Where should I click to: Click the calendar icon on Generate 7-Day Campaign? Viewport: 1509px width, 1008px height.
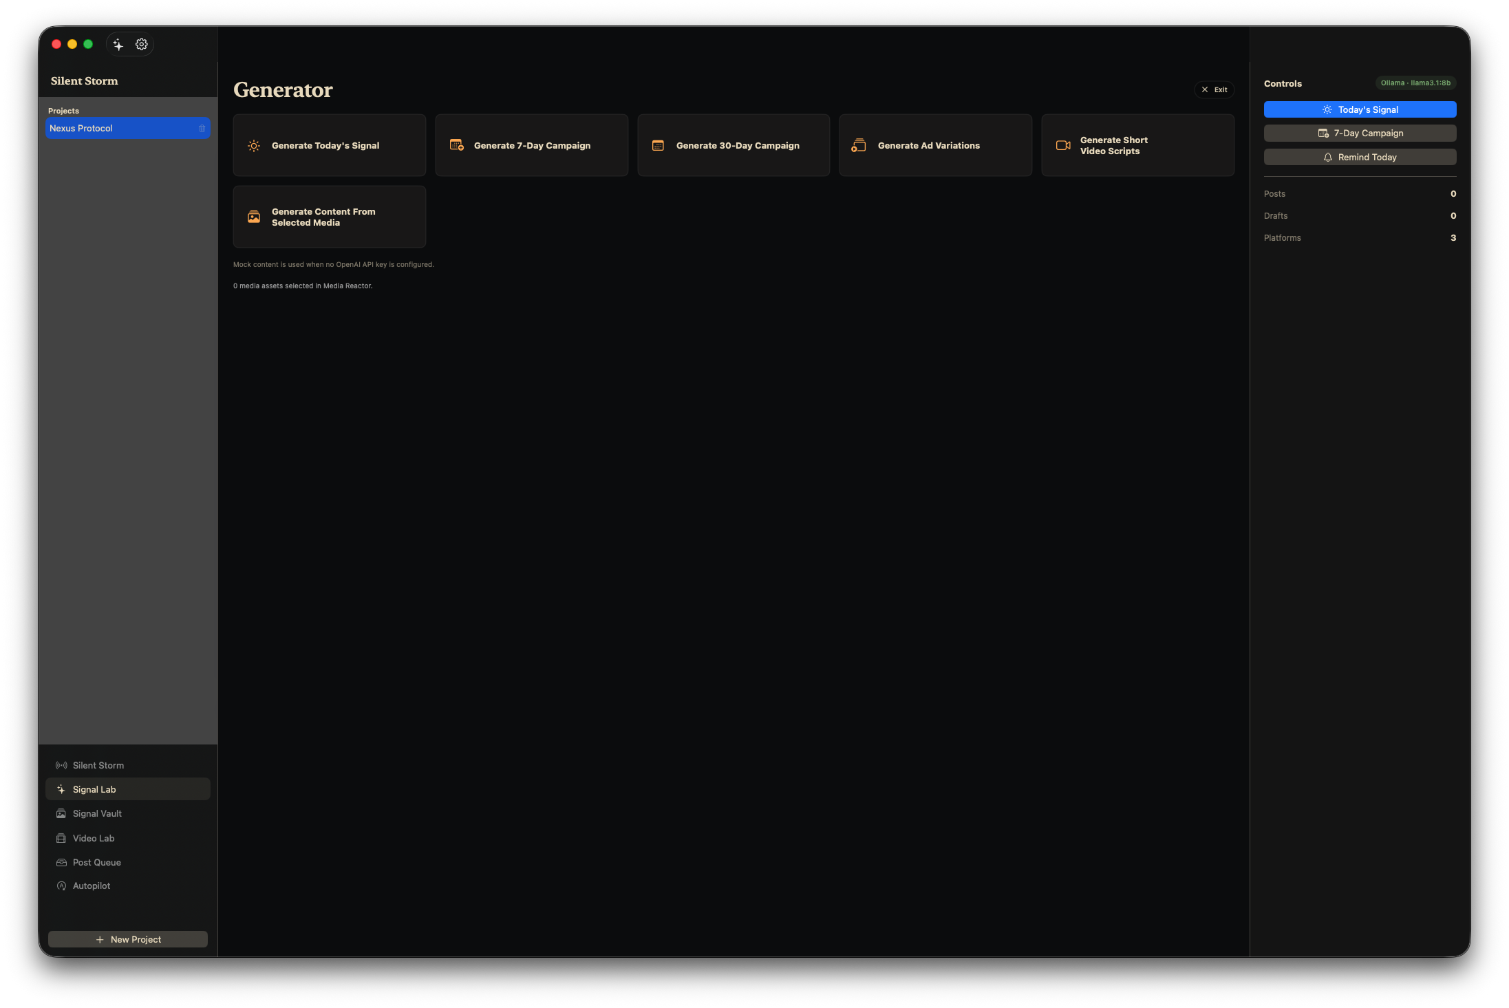[456, 145]
